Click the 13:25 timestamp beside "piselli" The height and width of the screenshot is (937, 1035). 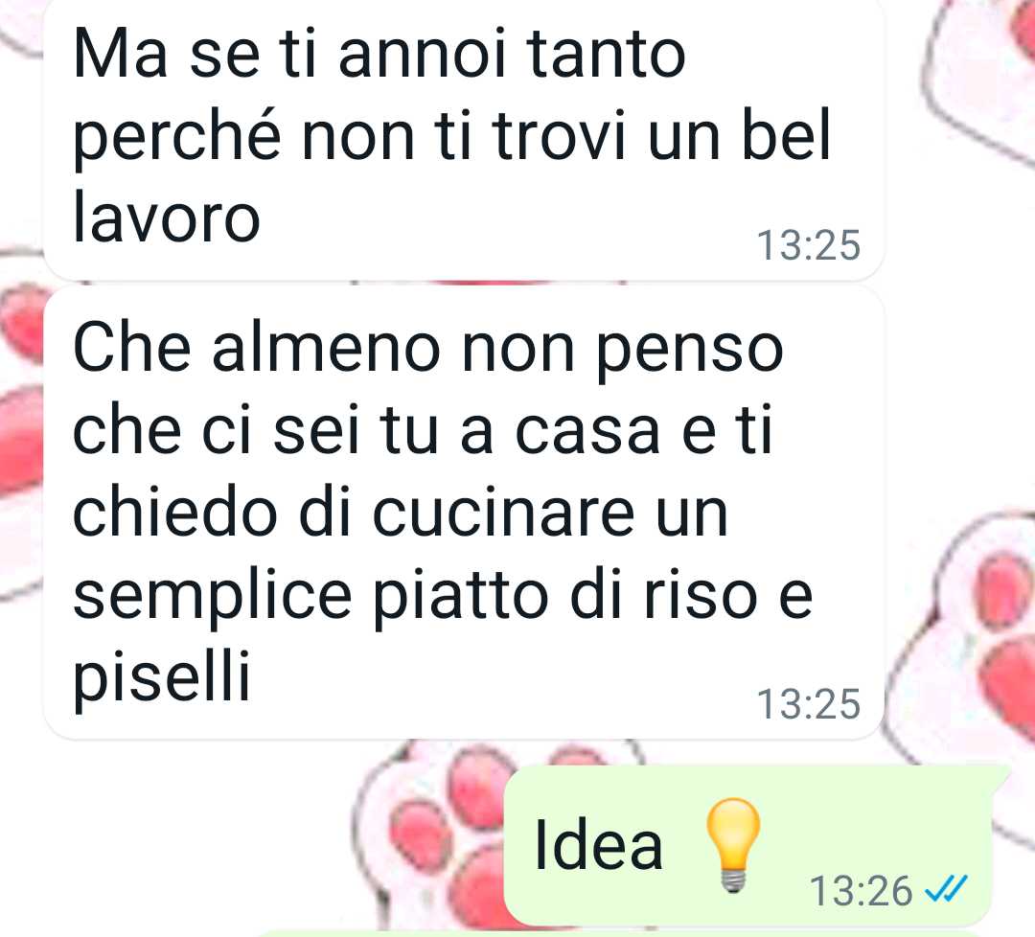(809, 703)
